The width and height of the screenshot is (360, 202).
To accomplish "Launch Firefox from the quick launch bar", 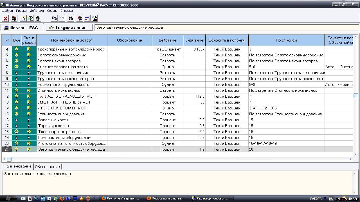I will 62,198.
